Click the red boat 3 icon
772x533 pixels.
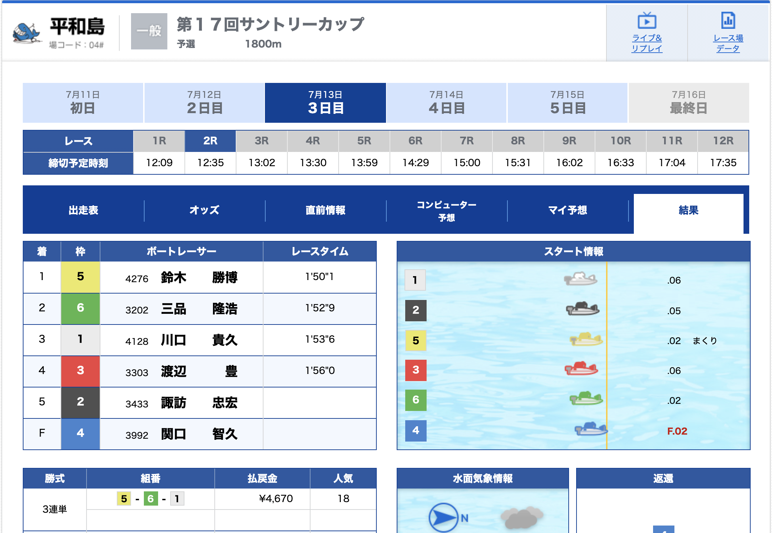pyautogui.click(x=581, y=369)
